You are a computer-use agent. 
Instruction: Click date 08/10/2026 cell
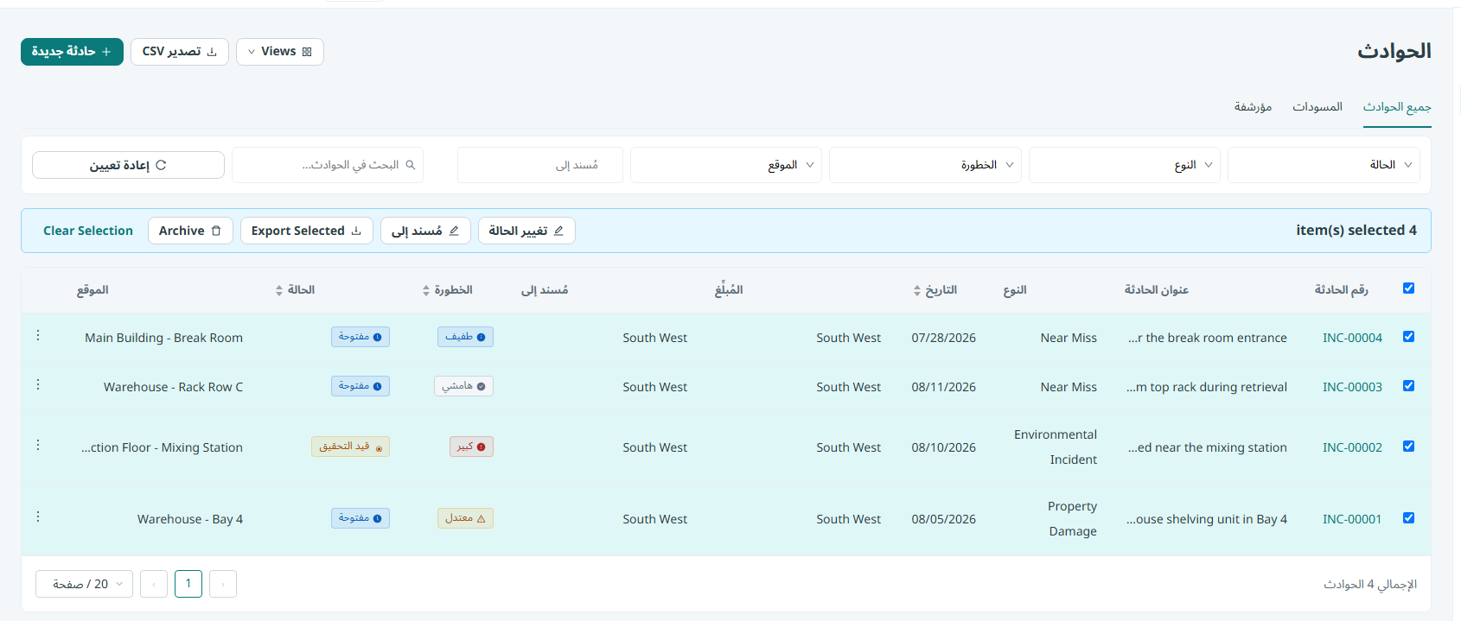943,447
